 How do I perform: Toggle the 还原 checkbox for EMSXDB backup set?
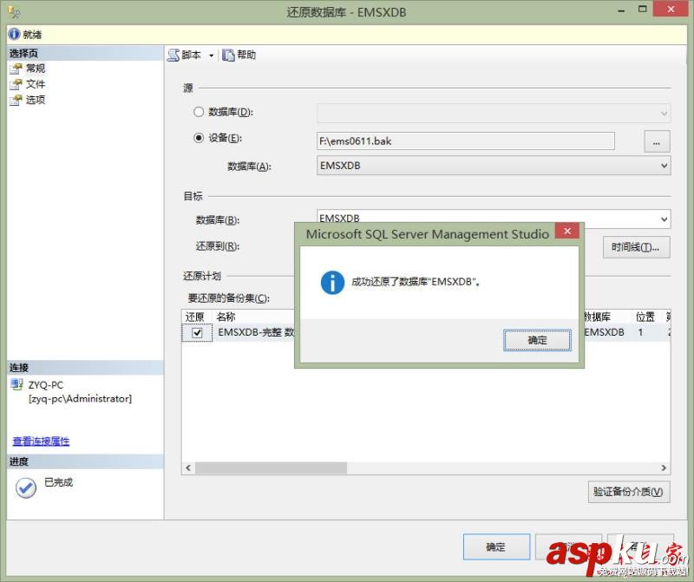tap(198, 332)
